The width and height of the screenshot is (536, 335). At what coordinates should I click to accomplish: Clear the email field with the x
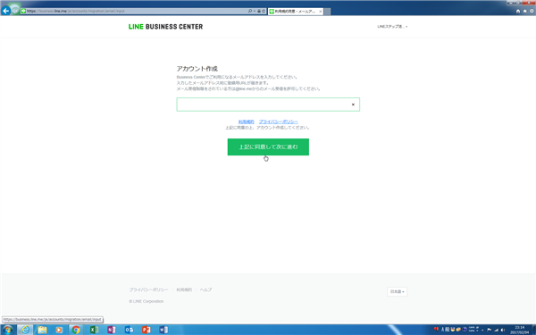(x=353, y=105)
